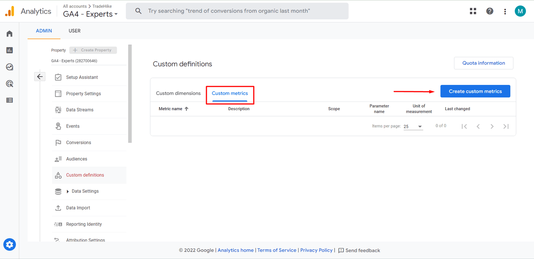This screenshot has width=534, height=259.
Task: Open Reporting Identity in the property menu
Action: pos(84,224)
